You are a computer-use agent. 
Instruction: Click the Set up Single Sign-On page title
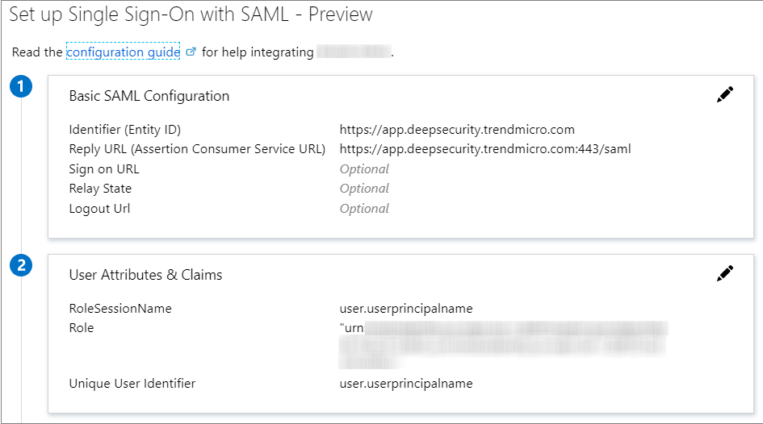coord(191,15)
